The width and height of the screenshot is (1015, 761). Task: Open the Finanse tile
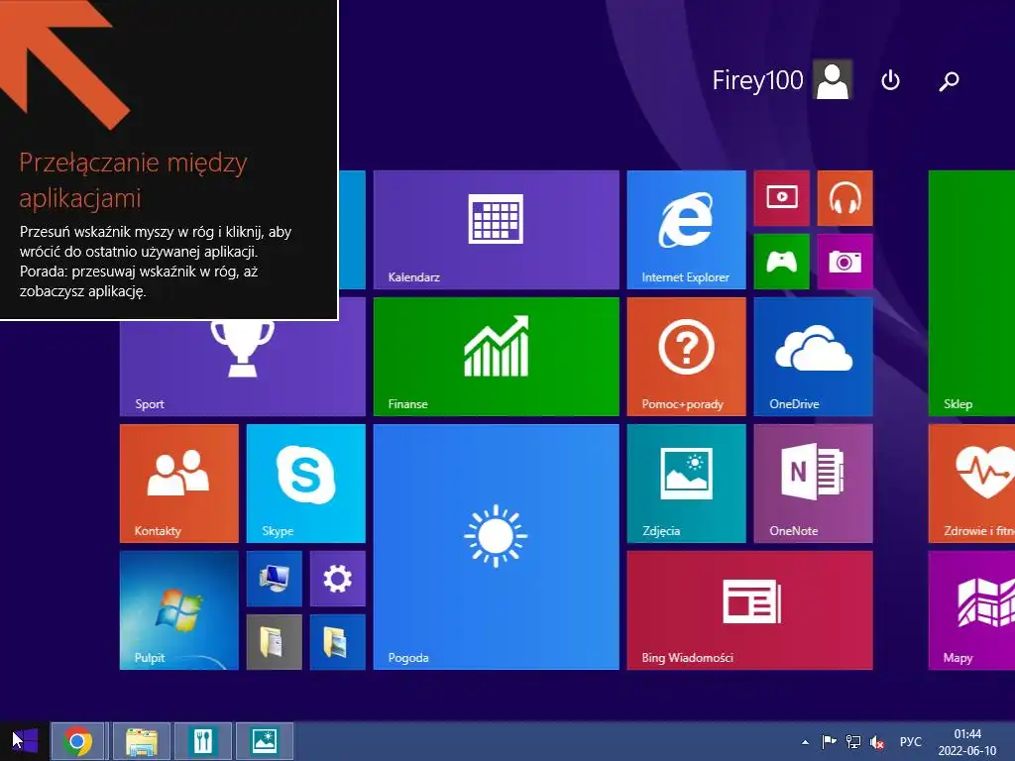[496, 357]
